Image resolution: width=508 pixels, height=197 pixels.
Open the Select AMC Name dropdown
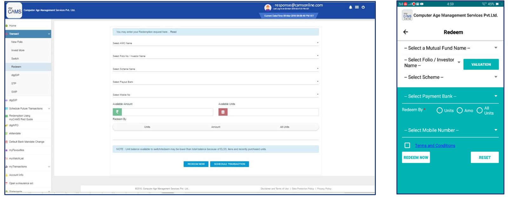click(x=215, y=43)
